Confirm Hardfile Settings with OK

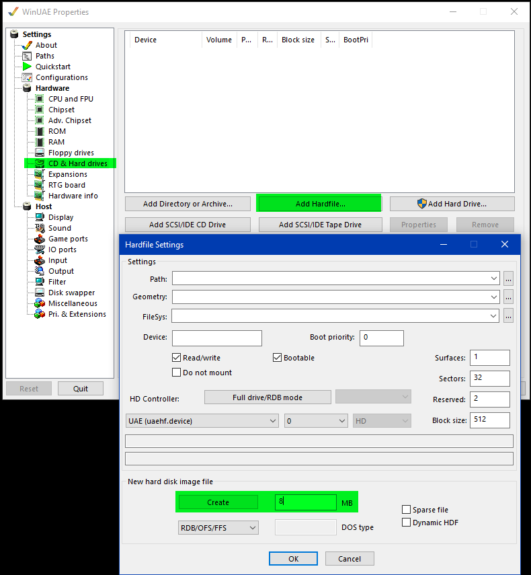(x=293, y=559)
